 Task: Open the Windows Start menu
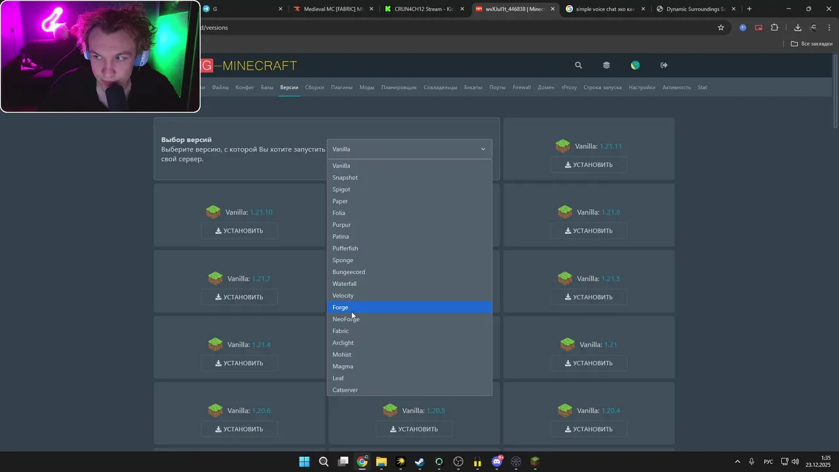coord(304,462)
